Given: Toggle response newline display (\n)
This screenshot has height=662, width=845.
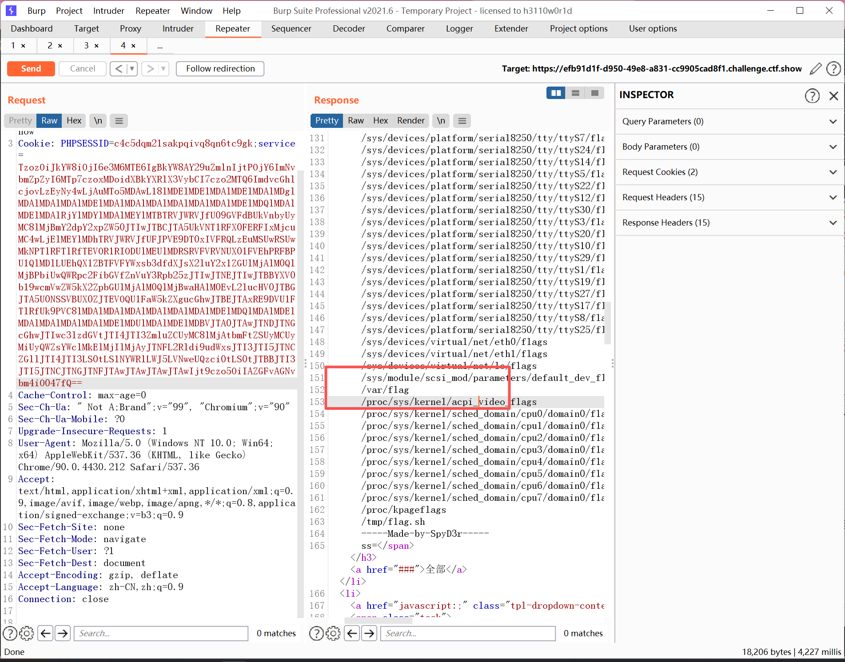Looking at the screenshot, I should pyautogui.click(x=441, y=121).
